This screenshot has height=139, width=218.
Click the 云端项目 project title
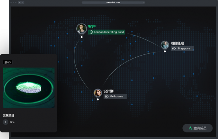point(8,115)
